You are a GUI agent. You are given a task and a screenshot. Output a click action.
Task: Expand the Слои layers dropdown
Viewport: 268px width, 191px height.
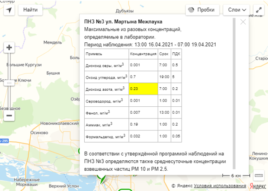click(237, 10)
